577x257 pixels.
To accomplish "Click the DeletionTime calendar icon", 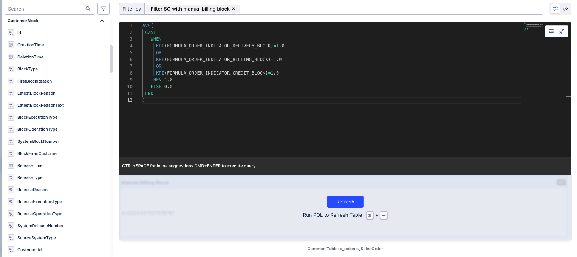I will coord(11,57).
